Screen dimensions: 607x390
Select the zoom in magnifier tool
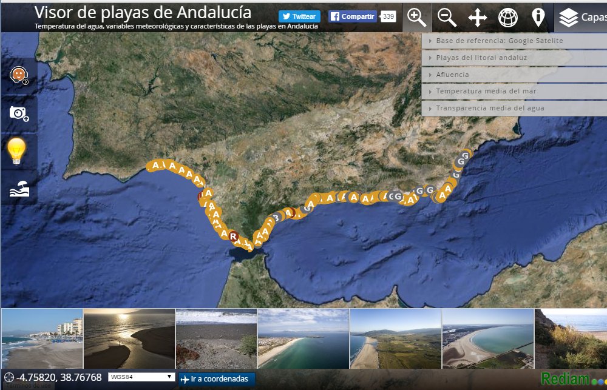[x=416, y=18]
